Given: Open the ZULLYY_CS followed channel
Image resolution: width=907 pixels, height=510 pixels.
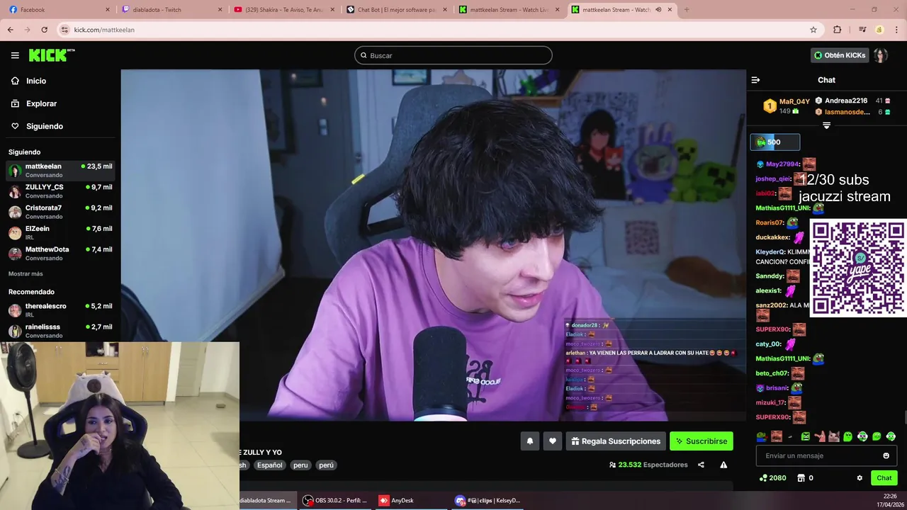Looking at the screenshot, I should click(60, 191).
